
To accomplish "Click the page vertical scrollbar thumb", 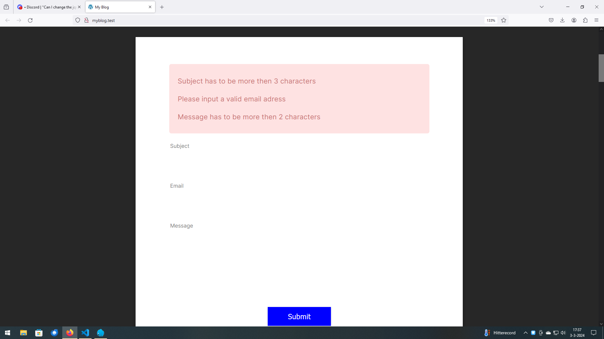I will (601, 68).
